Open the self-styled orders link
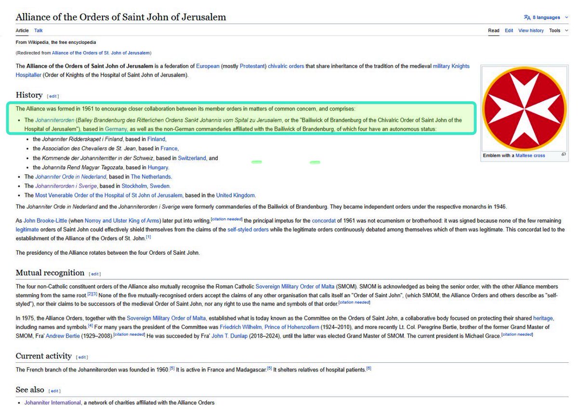Viewport: 578px width, 413px height. coord(248,230)
